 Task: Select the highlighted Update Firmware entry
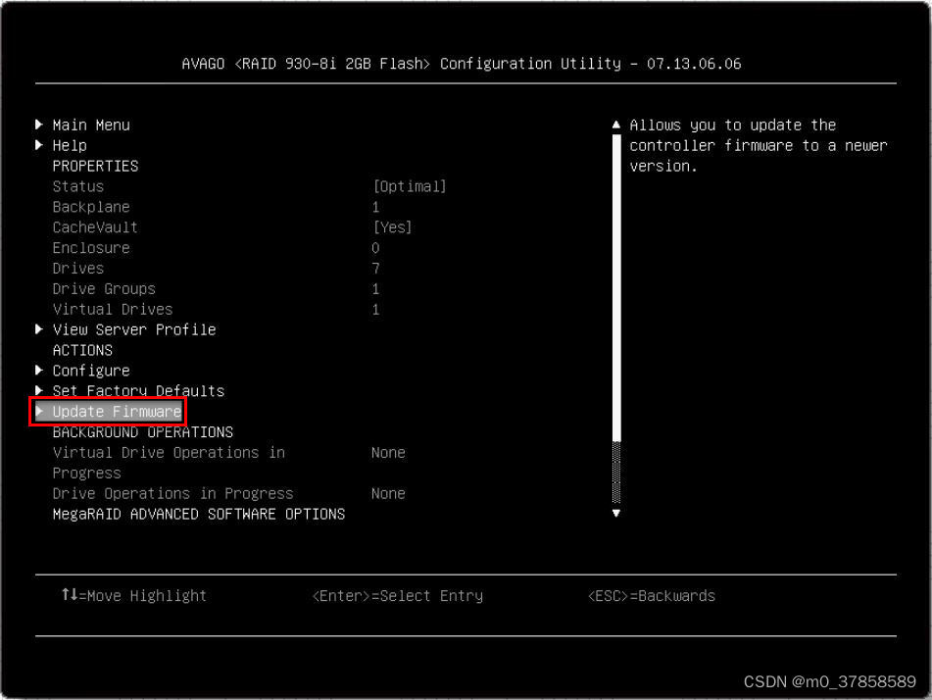[108, 412]
